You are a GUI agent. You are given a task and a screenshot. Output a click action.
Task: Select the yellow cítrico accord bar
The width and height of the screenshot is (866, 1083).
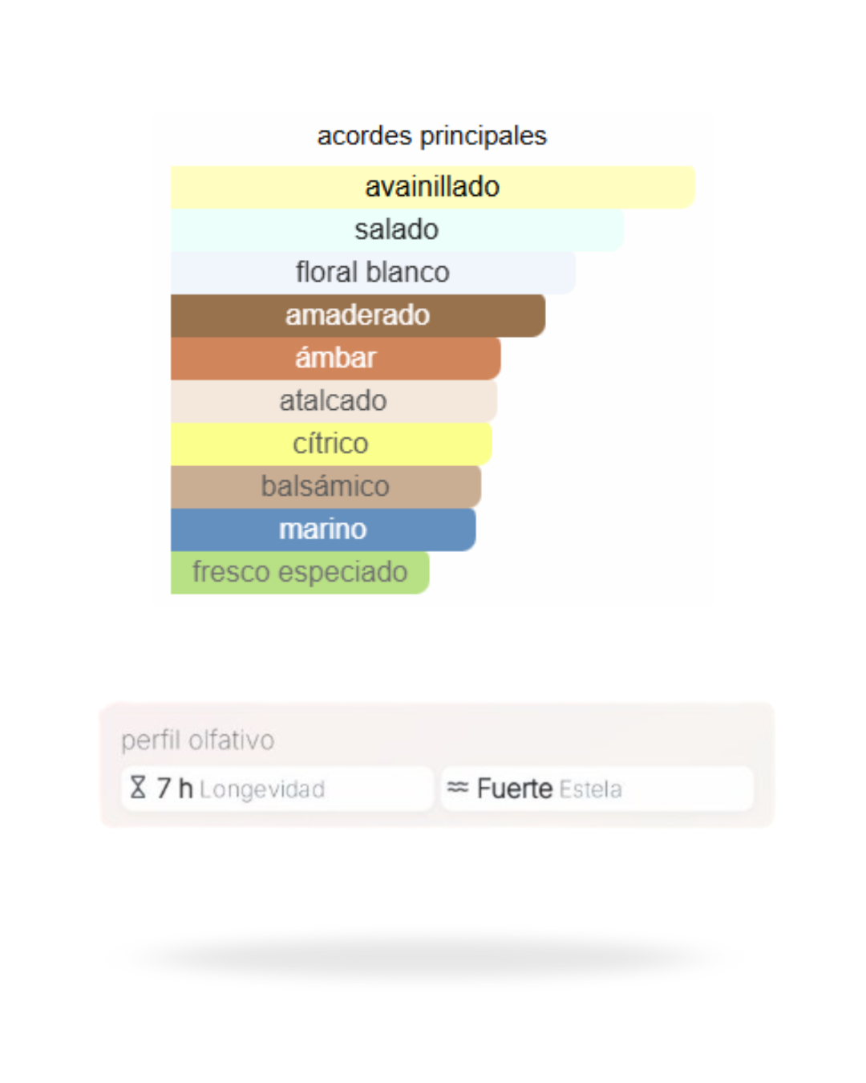pos(330,444)
